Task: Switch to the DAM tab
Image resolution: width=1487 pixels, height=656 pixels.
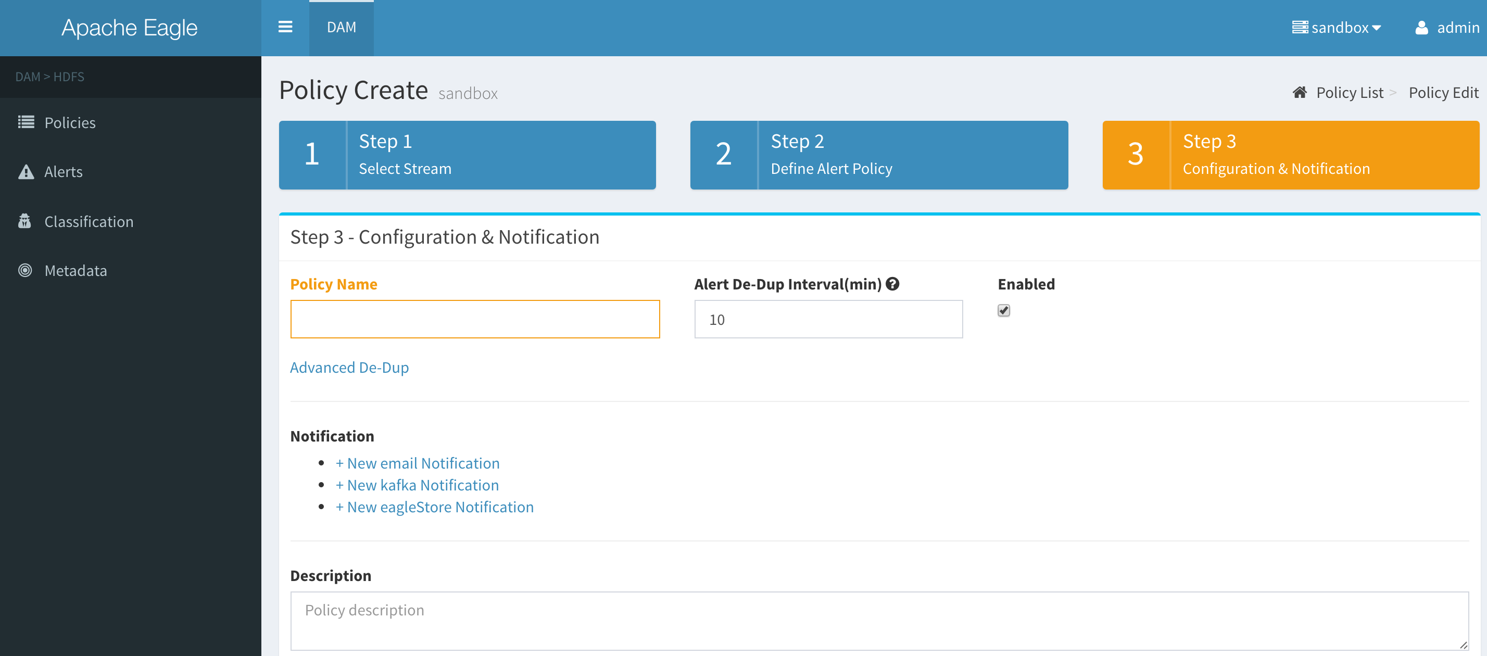Action: tap(341, 28)
